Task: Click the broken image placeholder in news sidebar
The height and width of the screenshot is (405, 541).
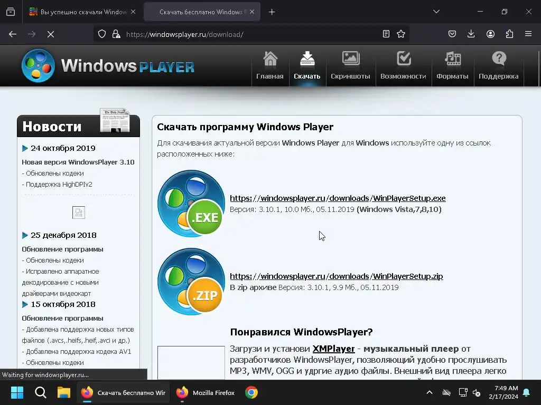Action: point(79,213)
